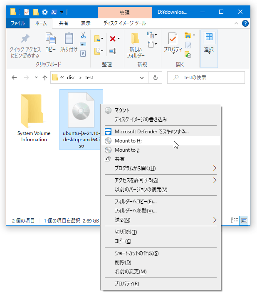Click the Refresh icon beside address bar
Image resolution: width=257 pixels, height=295 pixels.
click(x=155, y=77)
